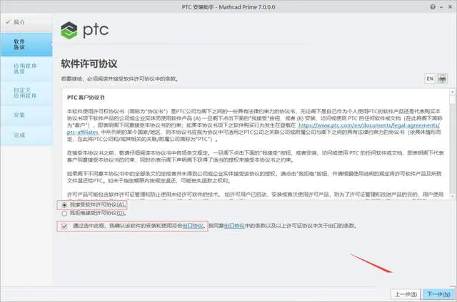Image resolution: width=457 pixels, height=302 pixels.
Task: Select decline license agreement radio button
Action: tap(64, 214)
